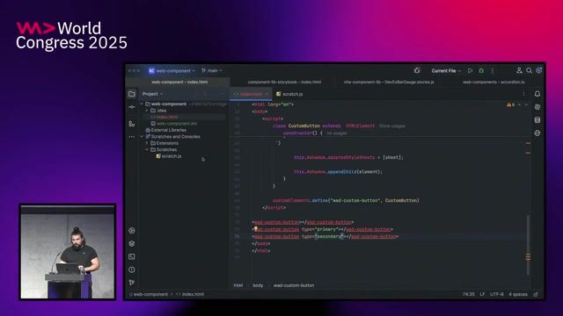Open the Problems tool window icon
The image size is (563, 316).
click(132, 269)
